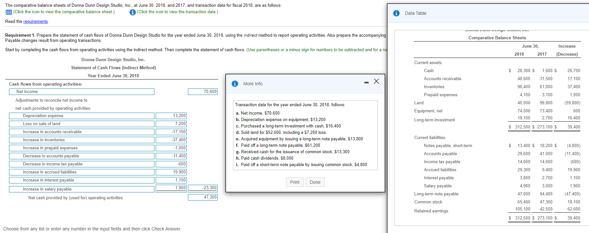Open 'Click the icon to view the transaction data' link
This screenshot has height=233, width=589.
point(177,12)
